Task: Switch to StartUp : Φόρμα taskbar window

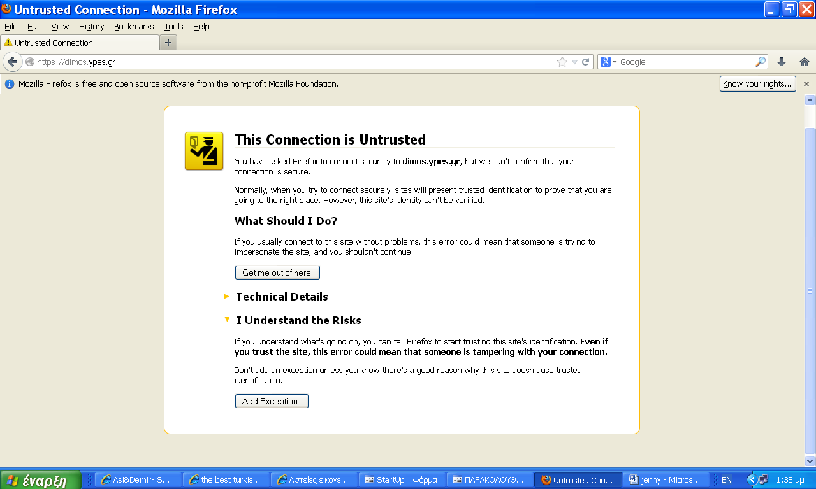Action: [x=402, y=480]
